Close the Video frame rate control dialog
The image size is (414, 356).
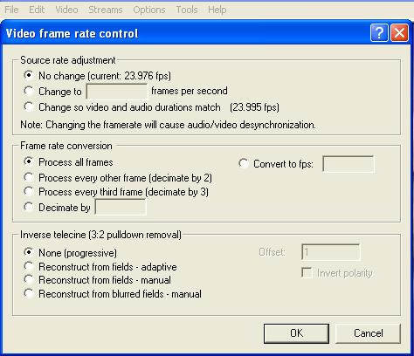[399, 33]
